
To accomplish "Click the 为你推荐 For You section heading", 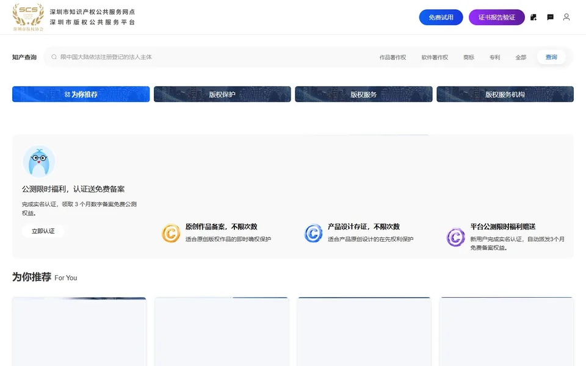I will (x=45, y=277).
